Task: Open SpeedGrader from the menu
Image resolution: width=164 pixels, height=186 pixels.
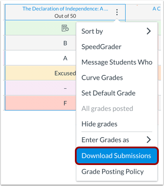Action: pos(117,47)
